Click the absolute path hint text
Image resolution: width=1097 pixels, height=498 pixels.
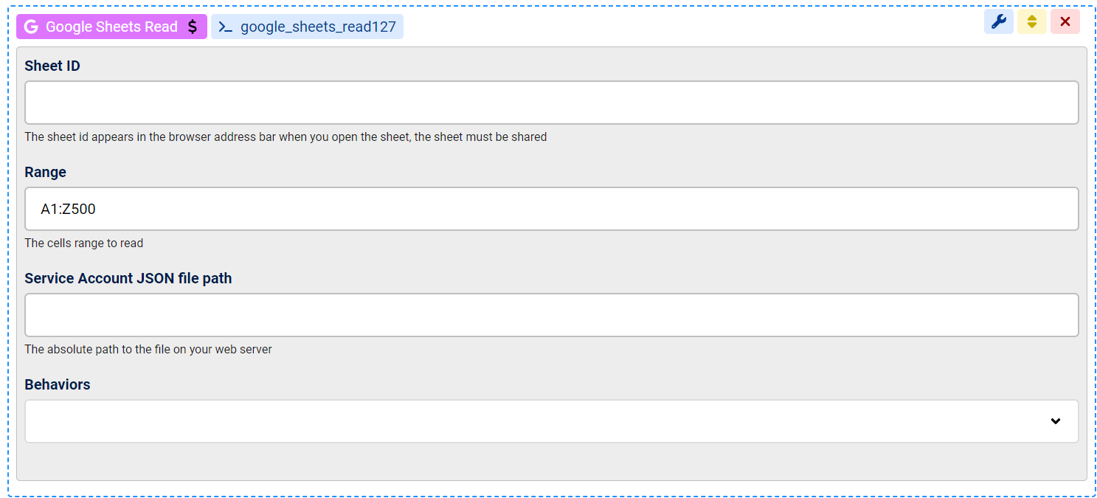pos(148,349)
